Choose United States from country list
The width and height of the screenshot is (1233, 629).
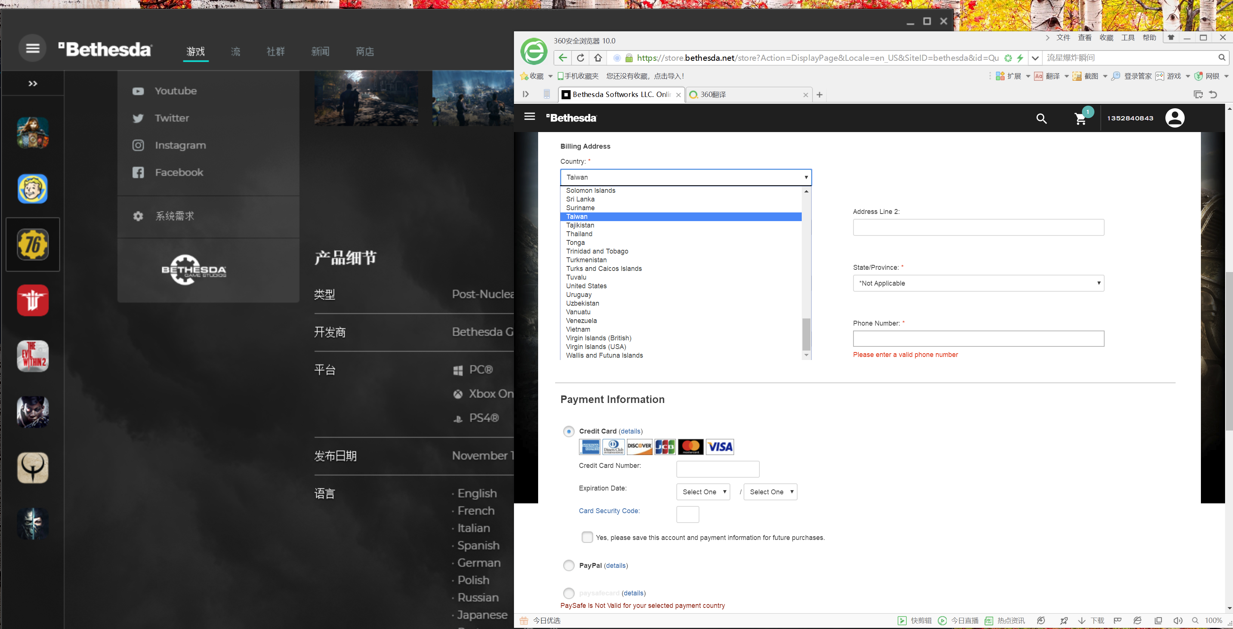click(586, 286)
